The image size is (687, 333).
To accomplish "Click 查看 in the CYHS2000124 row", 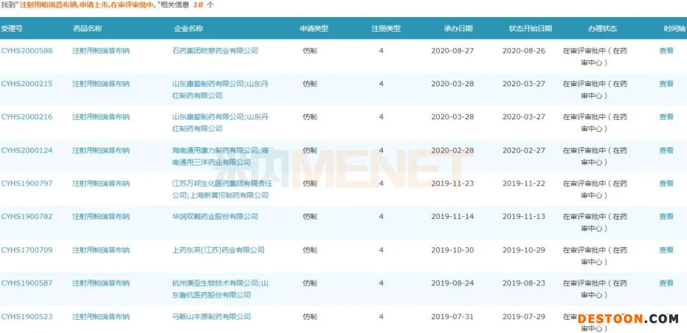I will click(x=666, y=150).
